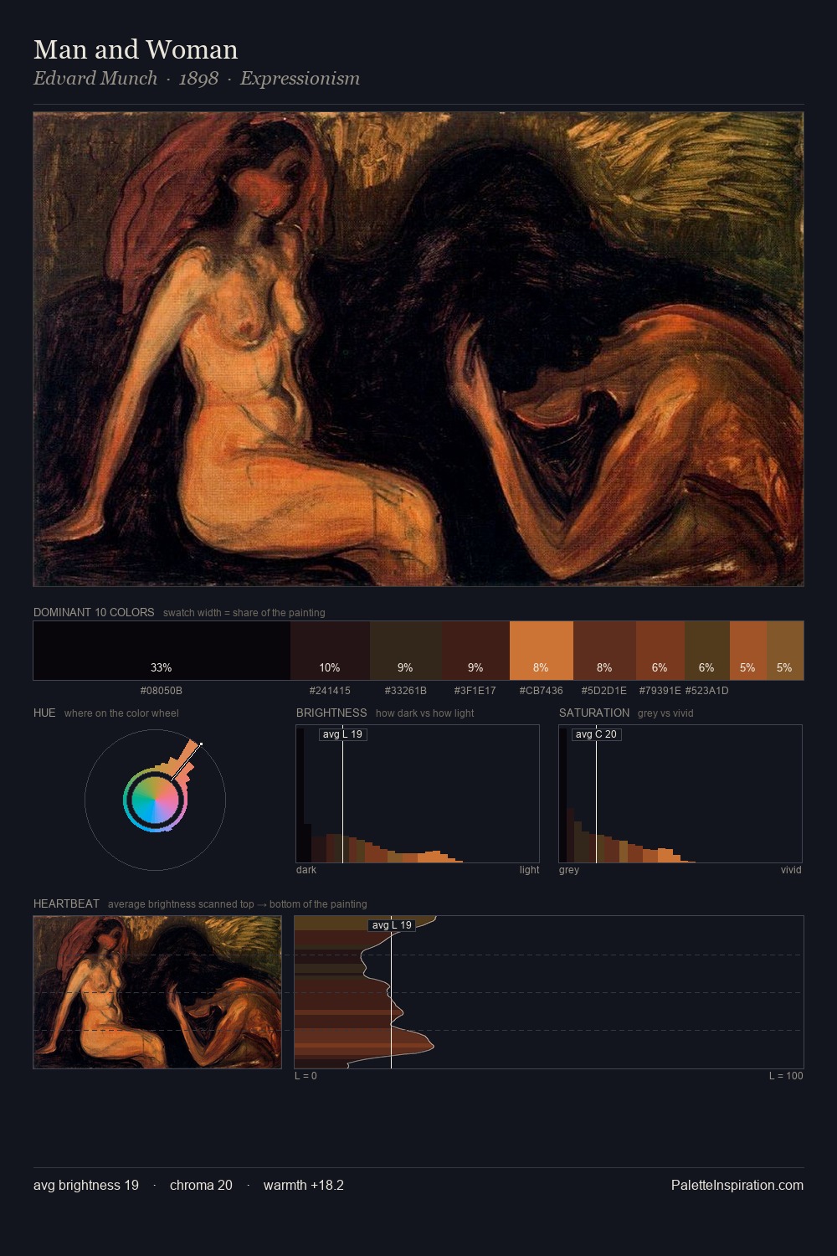Image resolution: width=837 pixels, height=1256 pixels.
Task: Click the hex label #33261B
Action: point(405,691)
